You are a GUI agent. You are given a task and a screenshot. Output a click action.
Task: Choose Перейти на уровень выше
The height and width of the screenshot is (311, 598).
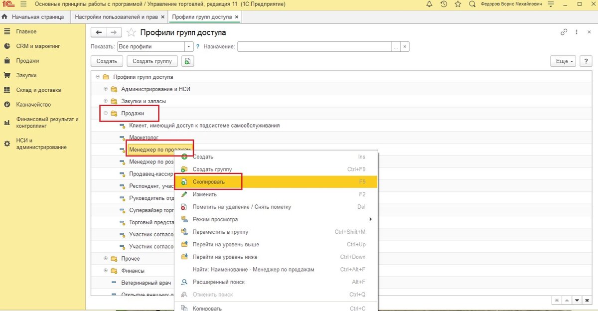[x=276, y=244]
